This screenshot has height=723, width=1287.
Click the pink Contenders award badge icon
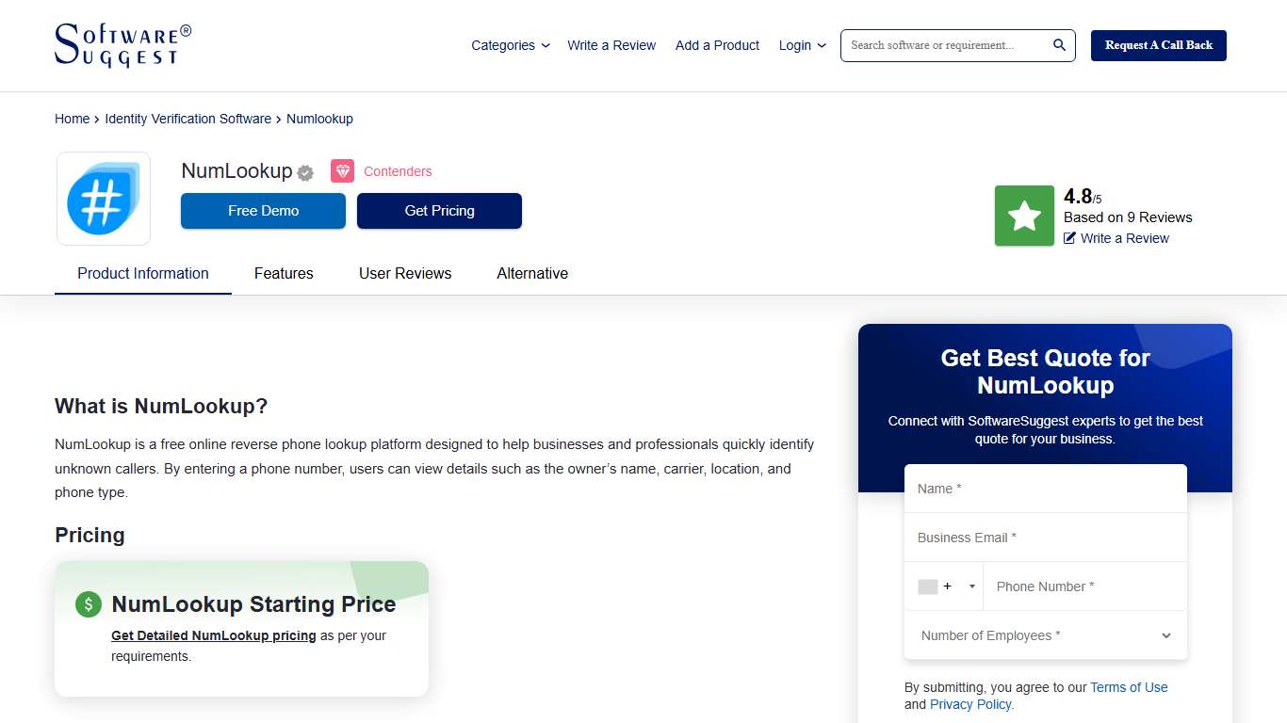pos(342,170)
